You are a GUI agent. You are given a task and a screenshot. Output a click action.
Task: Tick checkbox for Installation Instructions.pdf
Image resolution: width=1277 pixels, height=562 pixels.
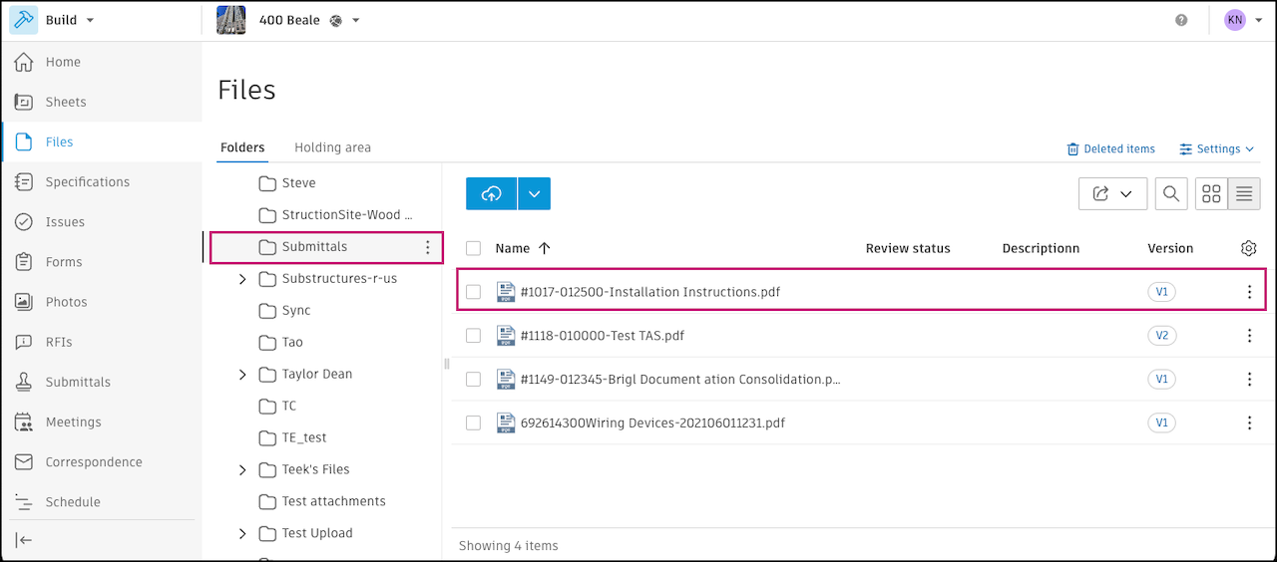click(x=474, y=292)
